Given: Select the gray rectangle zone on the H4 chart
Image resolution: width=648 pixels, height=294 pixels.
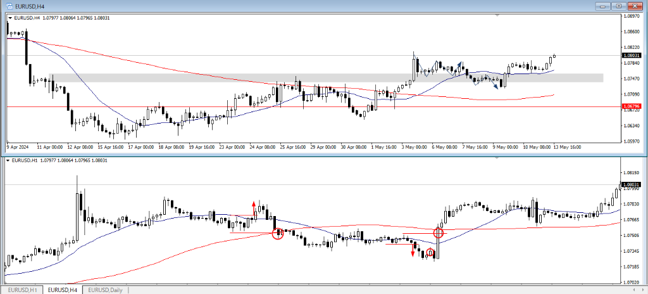Looking at the screenshot, I should [x=316, y=77].
